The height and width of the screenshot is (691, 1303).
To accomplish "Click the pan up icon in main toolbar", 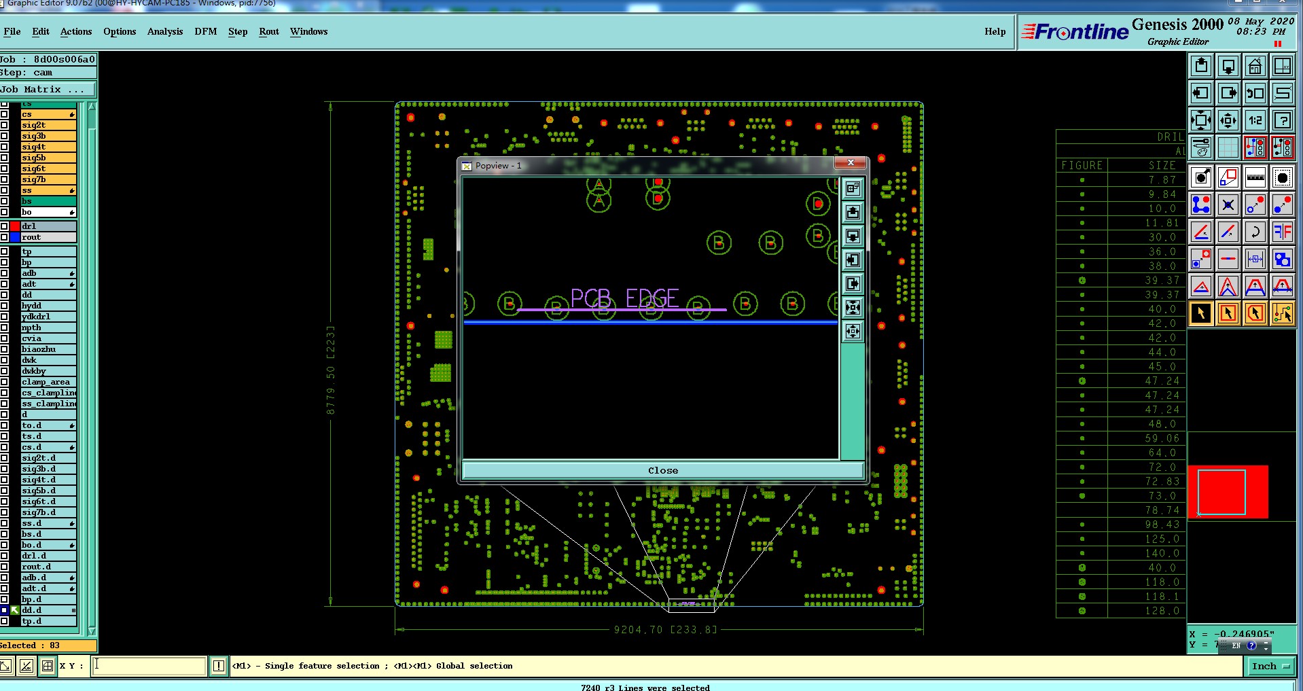I will (x=1201, y=66).
